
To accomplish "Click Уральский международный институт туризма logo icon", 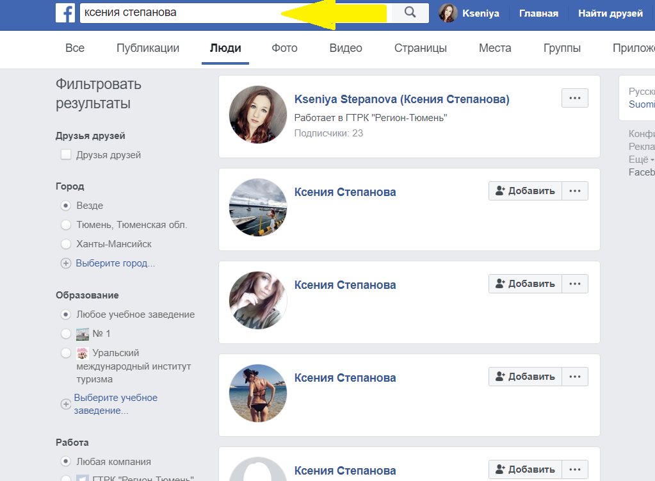I will tap(83, 353).
